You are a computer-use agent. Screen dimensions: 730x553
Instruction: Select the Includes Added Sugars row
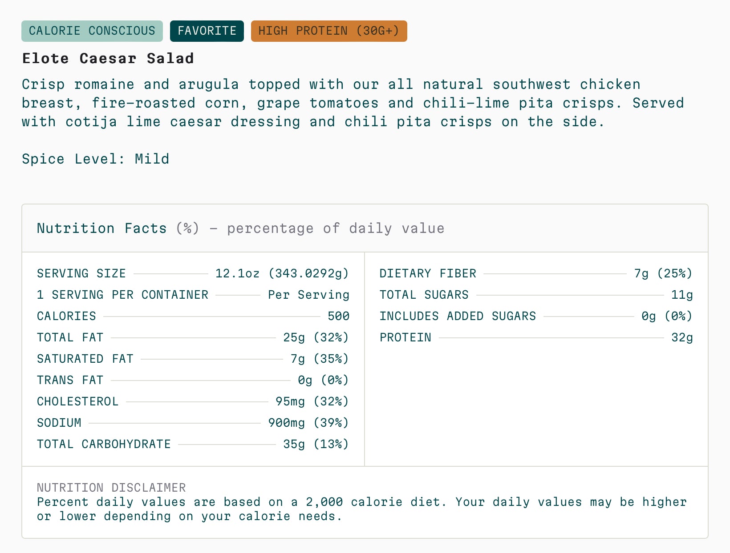[536, 316]
